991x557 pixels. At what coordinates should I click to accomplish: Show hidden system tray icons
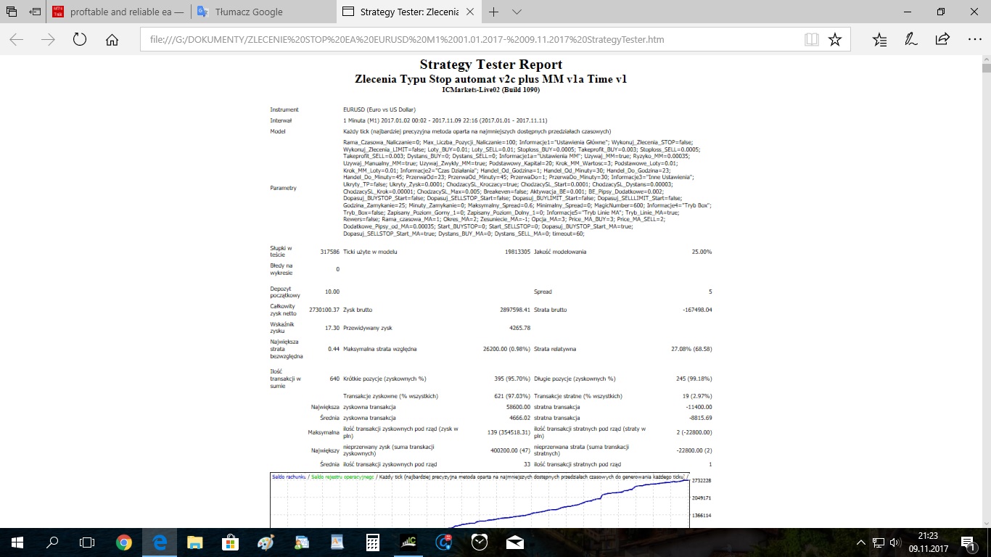861,542
